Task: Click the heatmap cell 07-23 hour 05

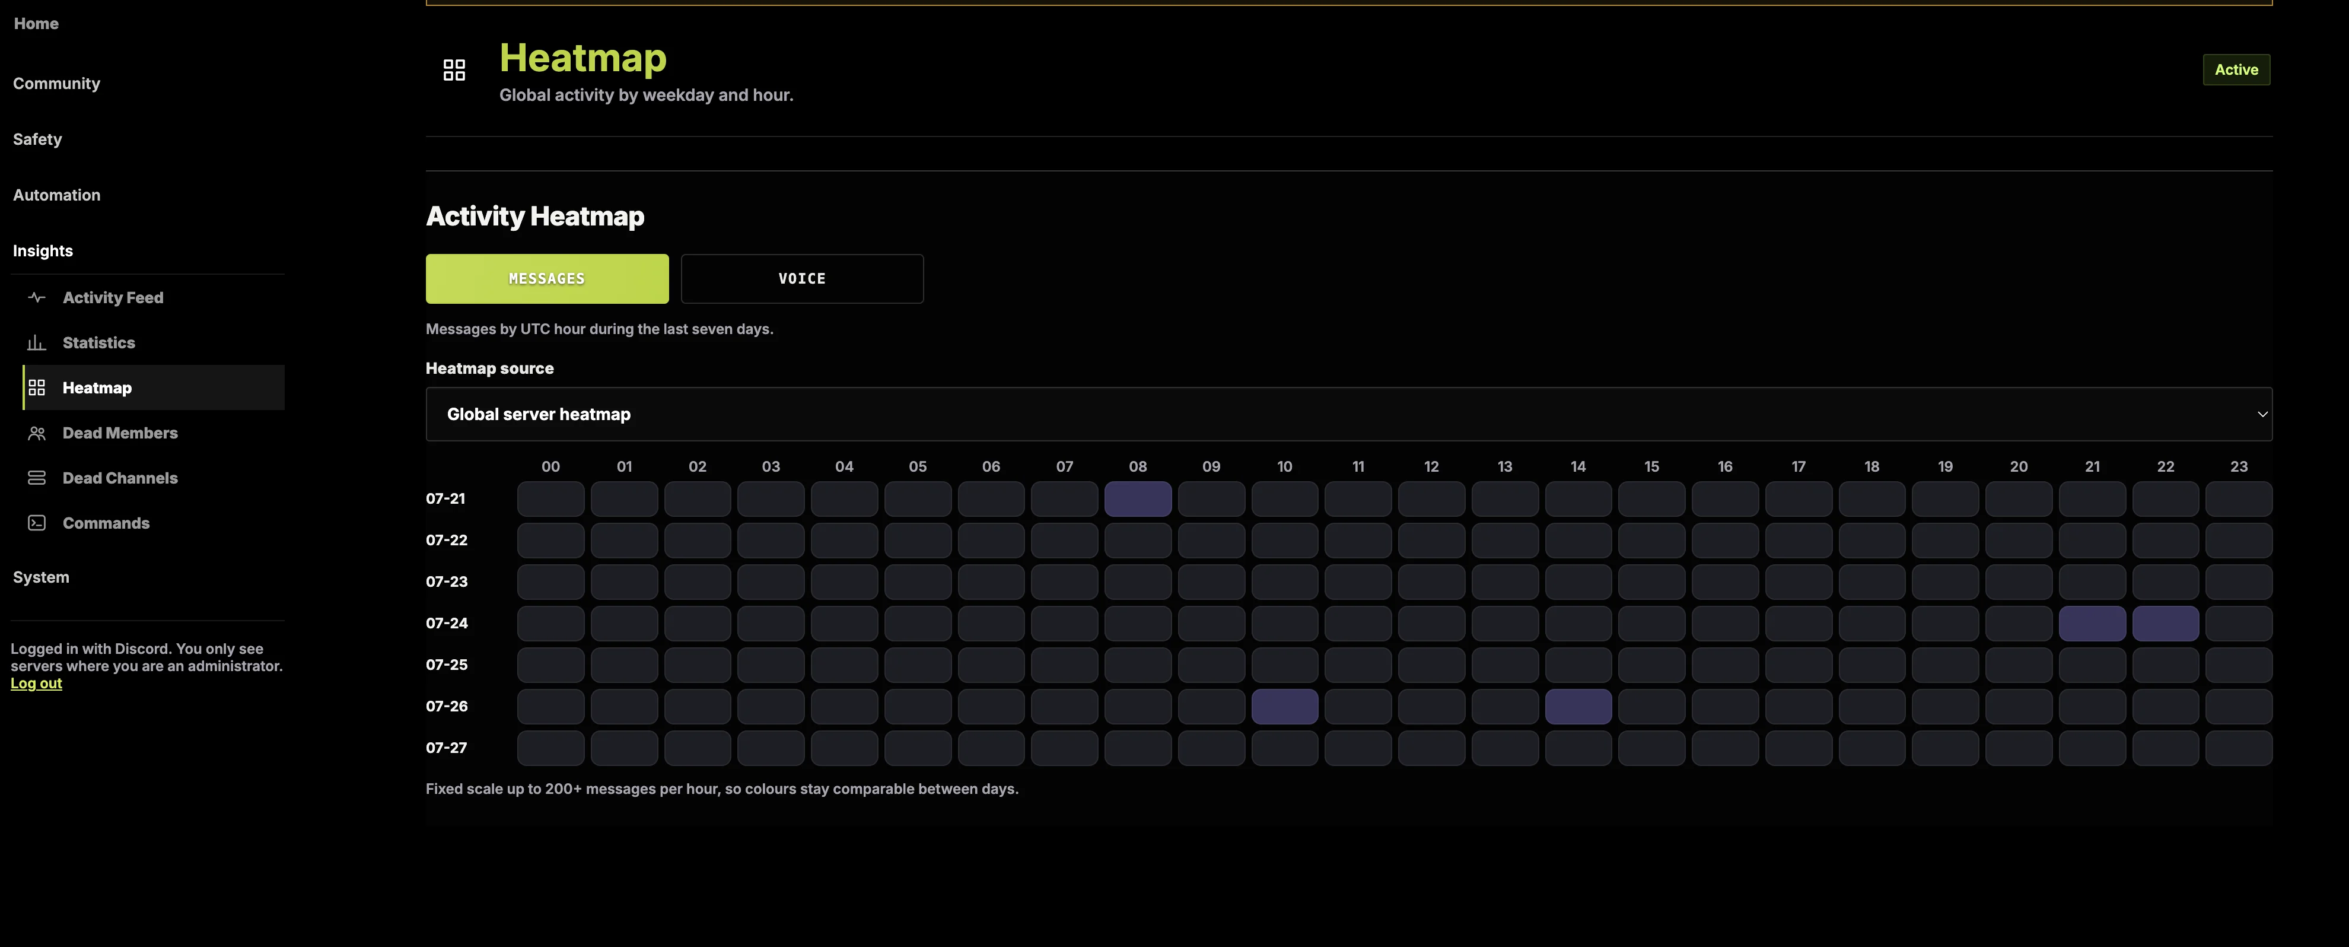Action: pyautogui.click(x=917, y=582)
